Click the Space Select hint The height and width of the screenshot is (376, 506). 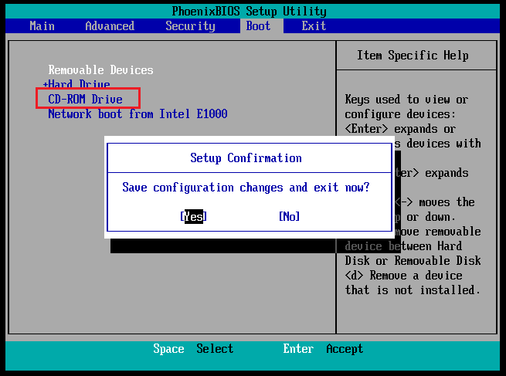point(193,348)
